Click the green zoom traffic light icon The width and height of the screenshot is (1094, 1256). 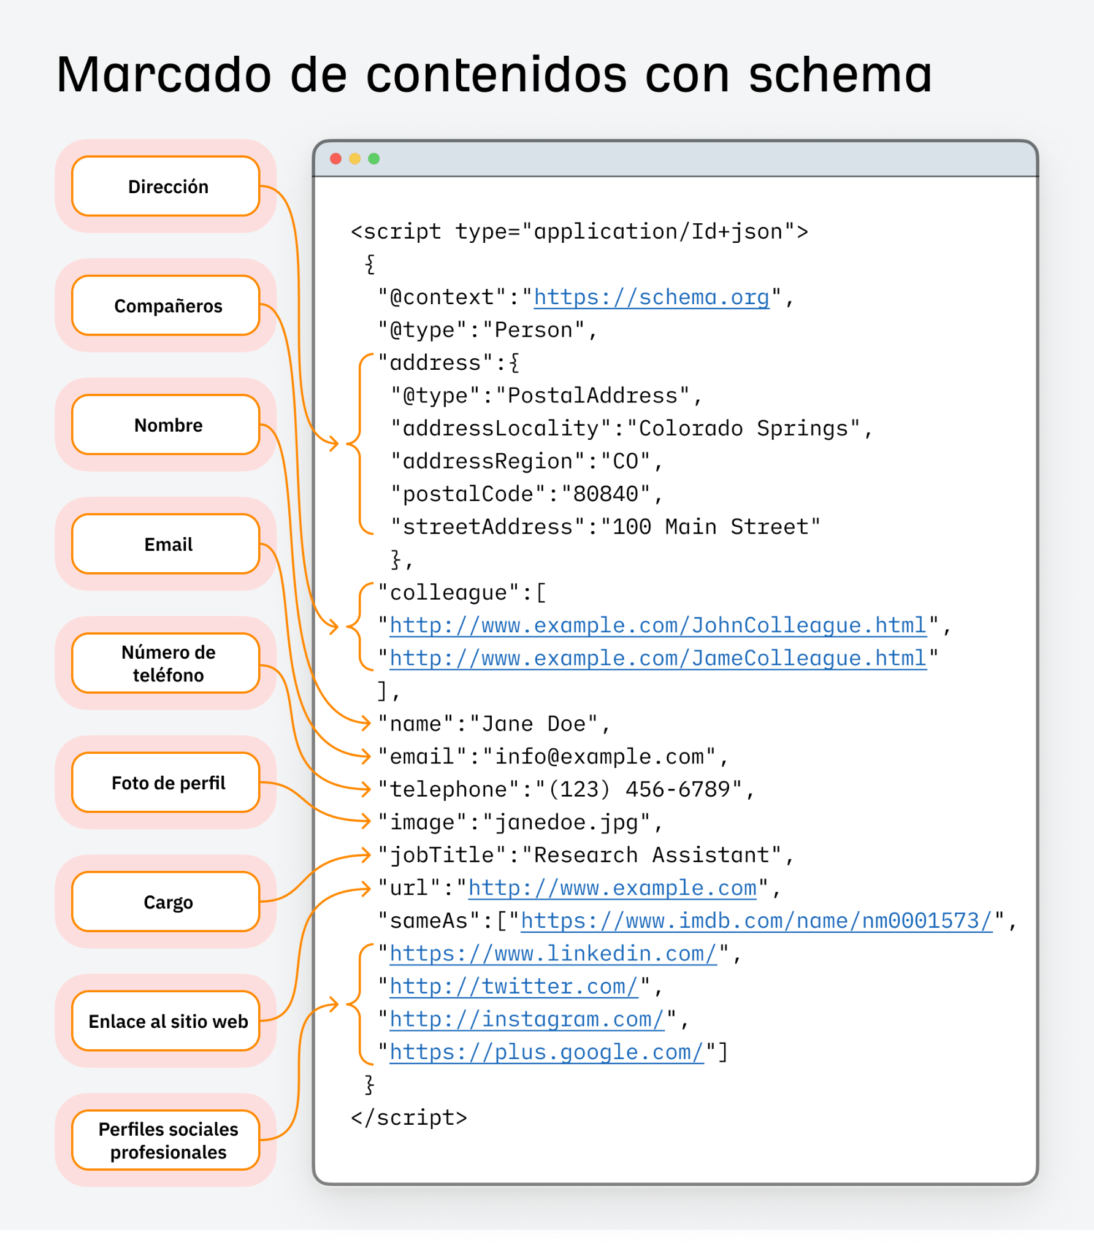pyautogui.click(x=374, y=158)
